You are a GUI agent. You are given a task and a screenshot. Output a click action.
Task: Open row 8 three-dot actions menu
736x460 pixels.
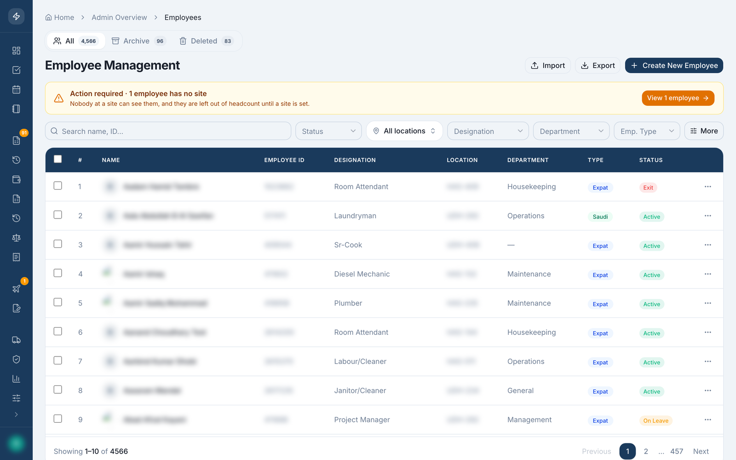pyautogui.click(x=707, y=391)
